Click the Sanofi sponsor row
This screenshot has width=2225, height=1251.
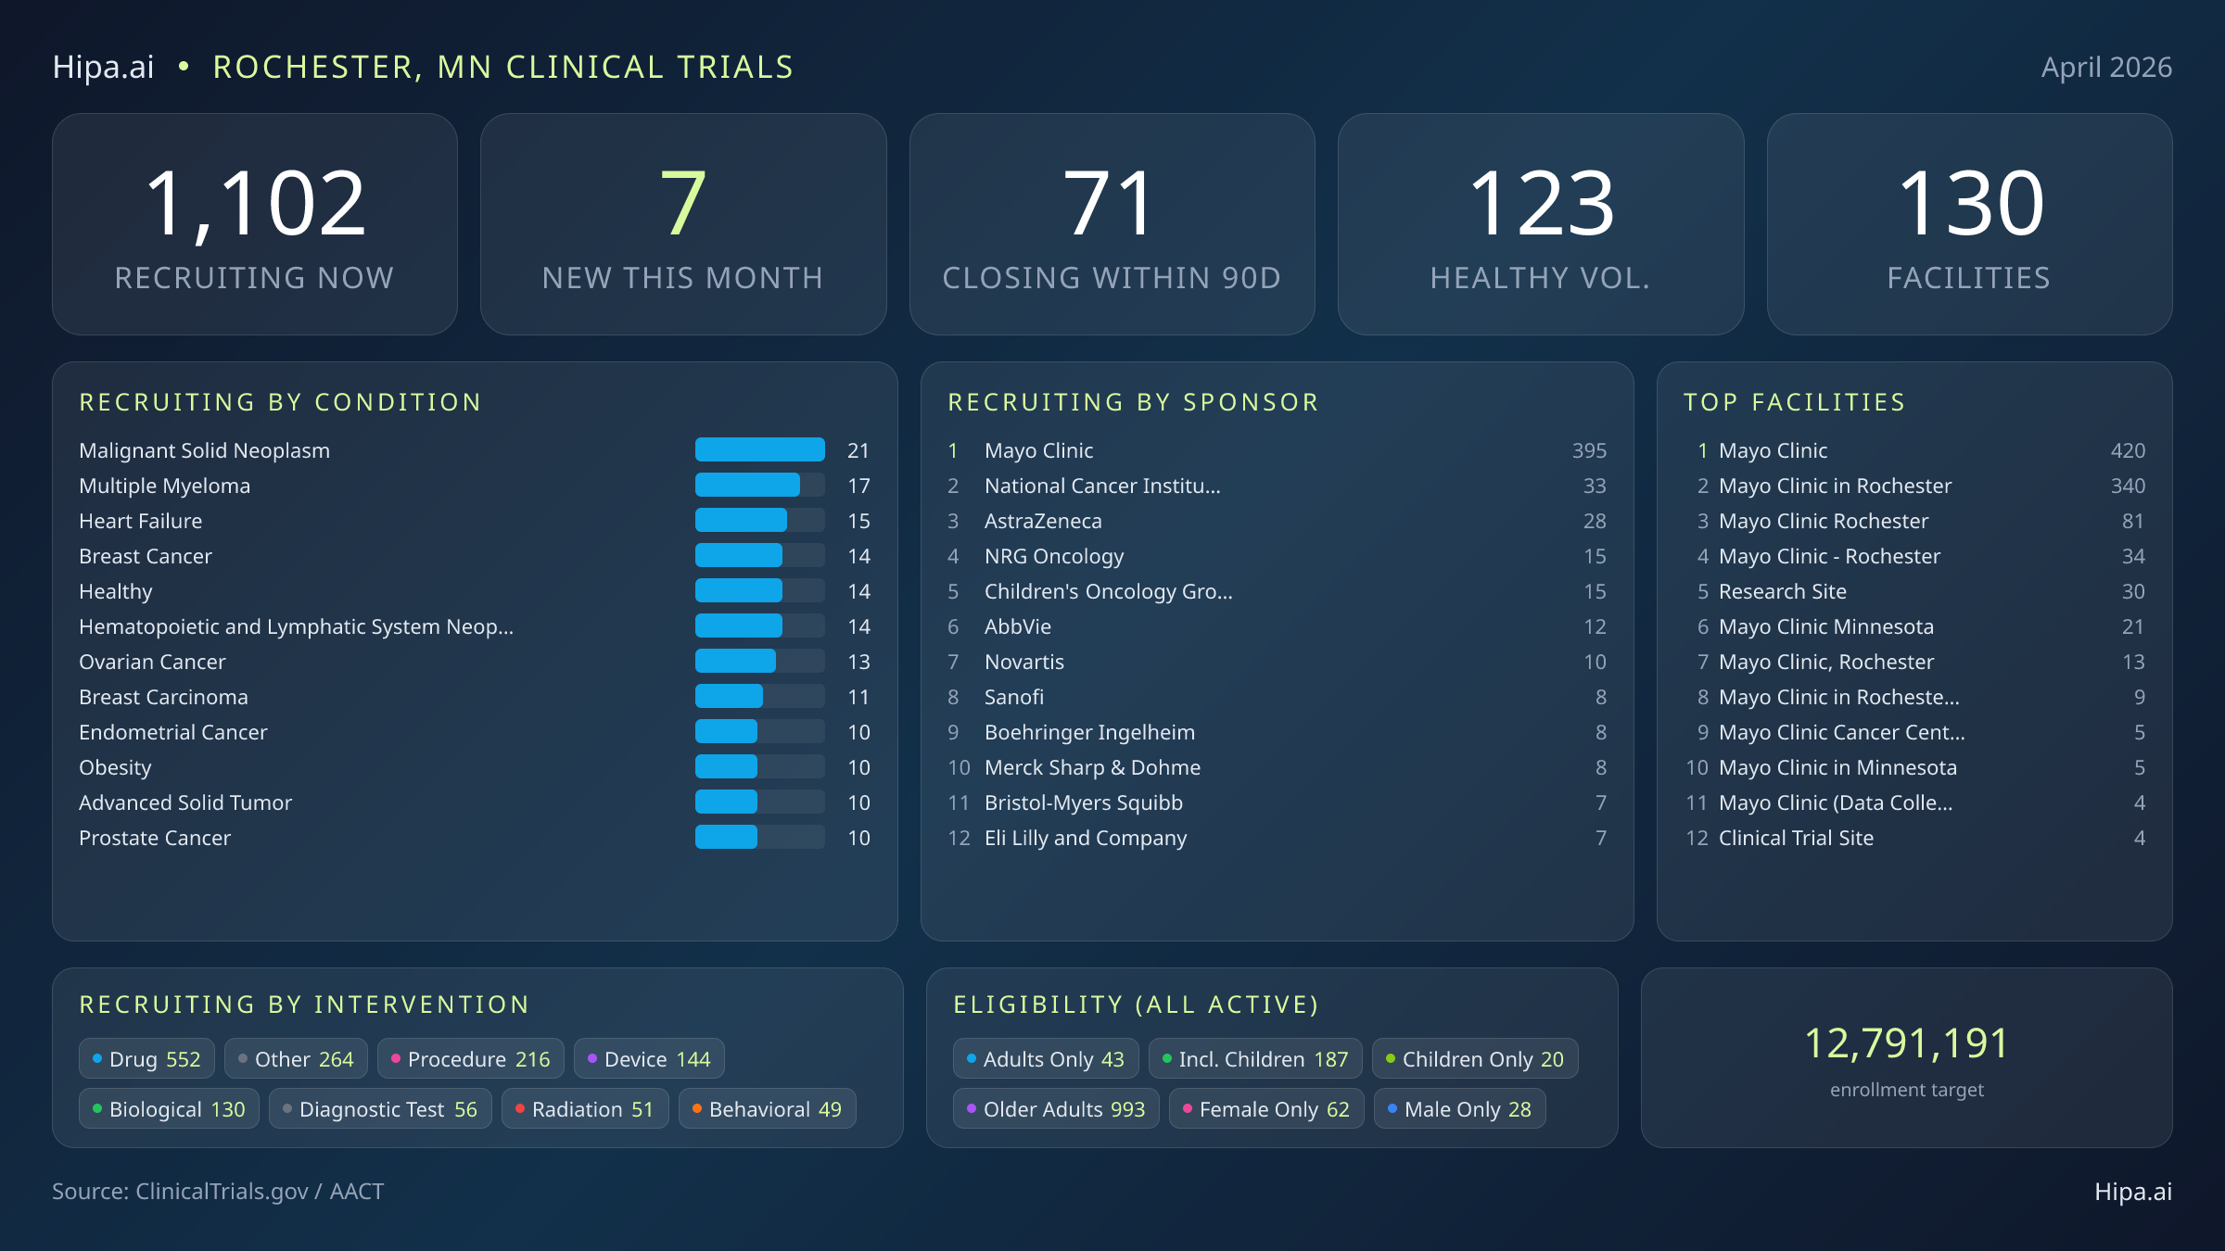pos(1277,696)
